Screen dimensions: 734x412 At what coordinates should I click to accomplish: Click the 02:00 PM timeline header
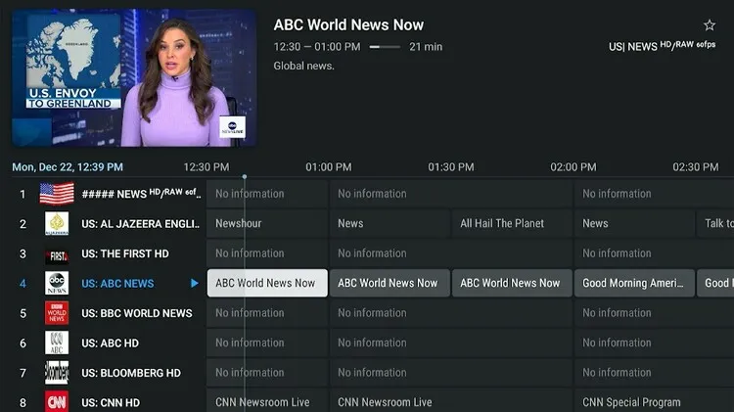573,167
